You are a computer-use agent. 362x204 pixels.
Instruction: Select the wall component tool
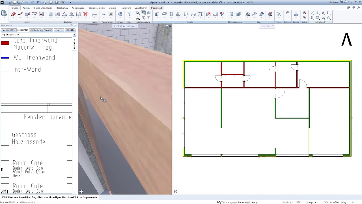157,14
